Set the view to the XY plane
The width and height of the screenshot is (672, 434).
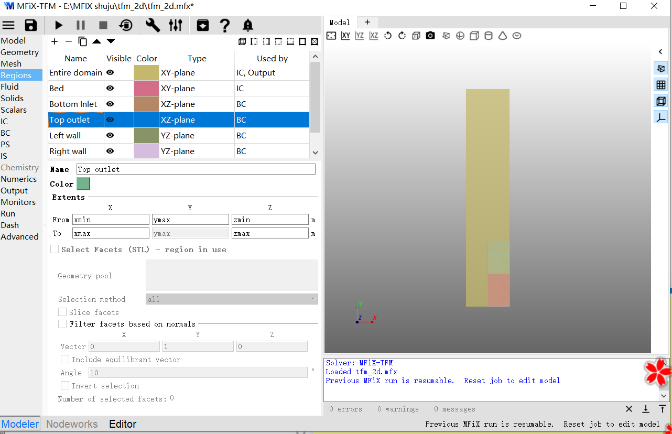coord(345,36)
